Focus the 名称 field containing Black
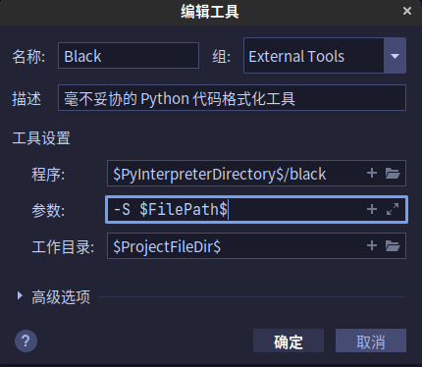This screenshot has height=367, width=422. point(129,56)
